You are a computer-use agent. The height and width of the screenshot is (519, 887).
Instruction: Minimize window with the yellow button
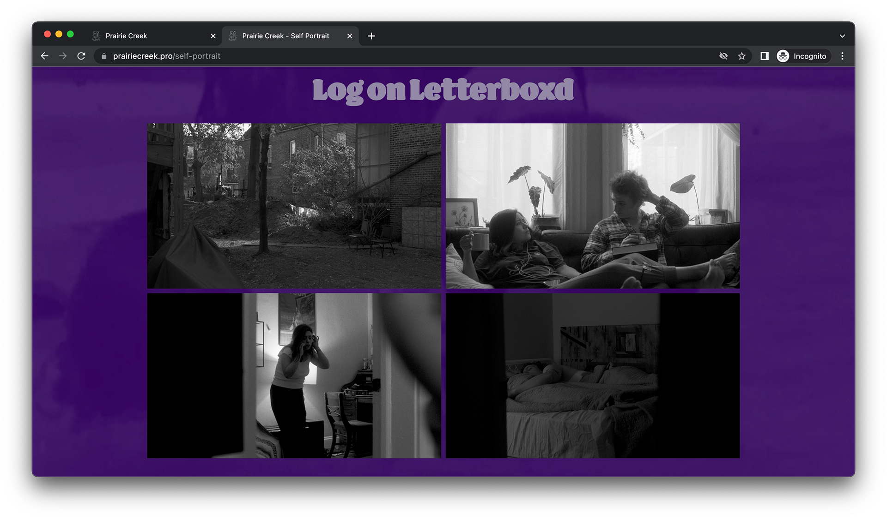coord(59,34)
